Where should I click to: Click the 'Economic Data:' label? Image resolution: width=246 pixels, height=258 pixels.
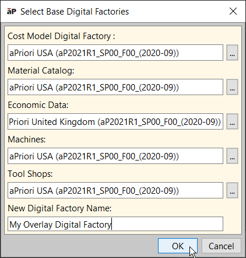coord(38,105)
